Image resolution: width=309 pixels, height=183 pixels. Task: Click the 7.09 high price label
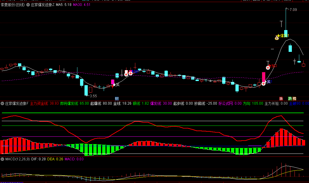[x=293, y=10]
